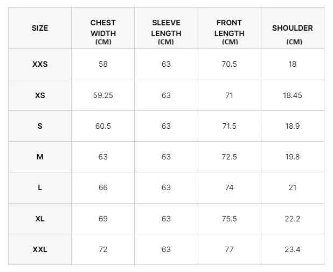Select shoulder value 18.45

pyautogui.click(x=293, y=95)
